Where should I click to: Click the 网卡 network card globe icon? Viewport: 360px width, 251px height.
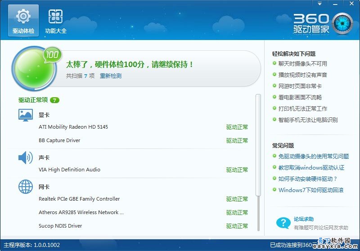pyautogui.click(x=26, y=187)
